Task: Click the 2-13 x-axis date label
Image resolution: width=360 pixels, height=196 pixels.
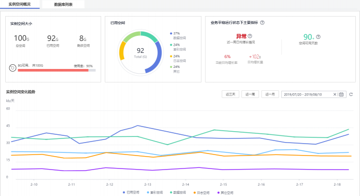Action: tap(148, 184)
